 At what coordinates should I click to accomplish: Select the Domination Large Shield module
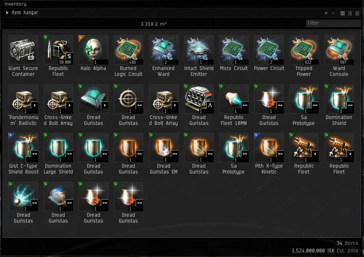point(58,148)
